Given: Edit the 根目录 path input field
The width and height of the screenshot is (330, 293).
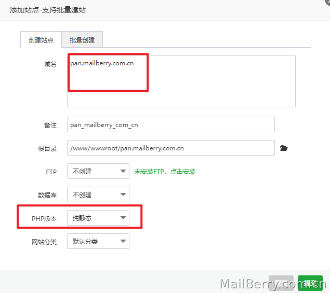Looking at the screenshot, I should pos(171,148).
